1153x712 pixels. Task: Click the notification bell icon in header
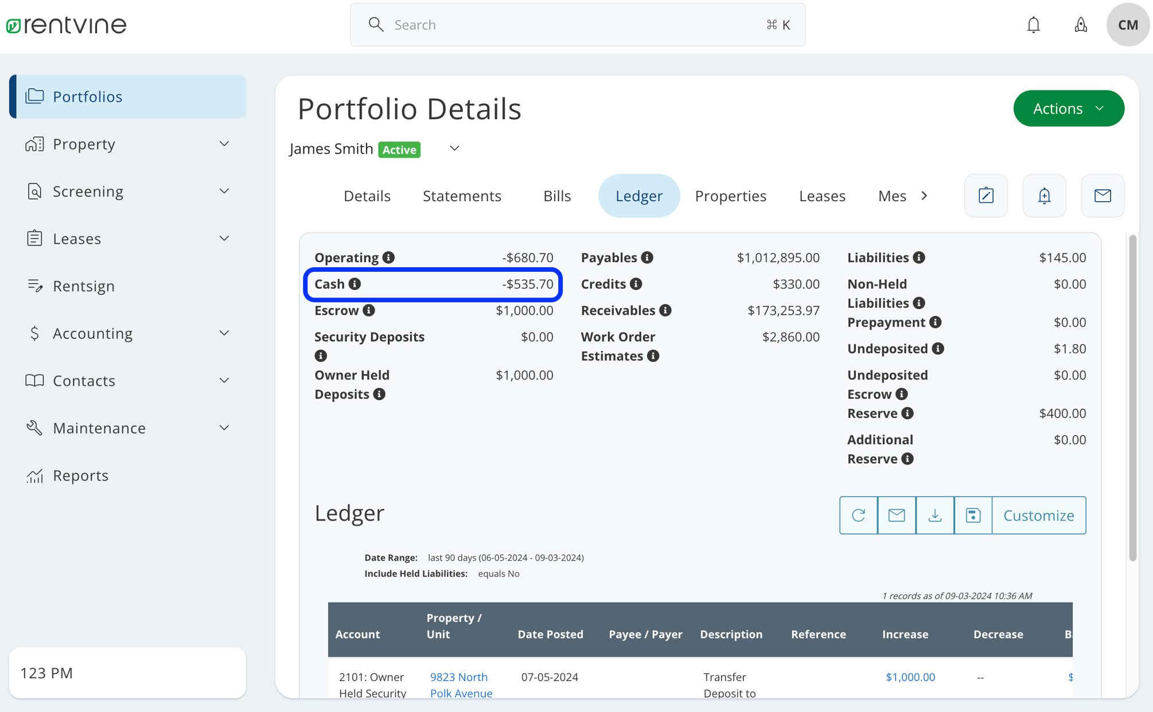point(1033,25)
